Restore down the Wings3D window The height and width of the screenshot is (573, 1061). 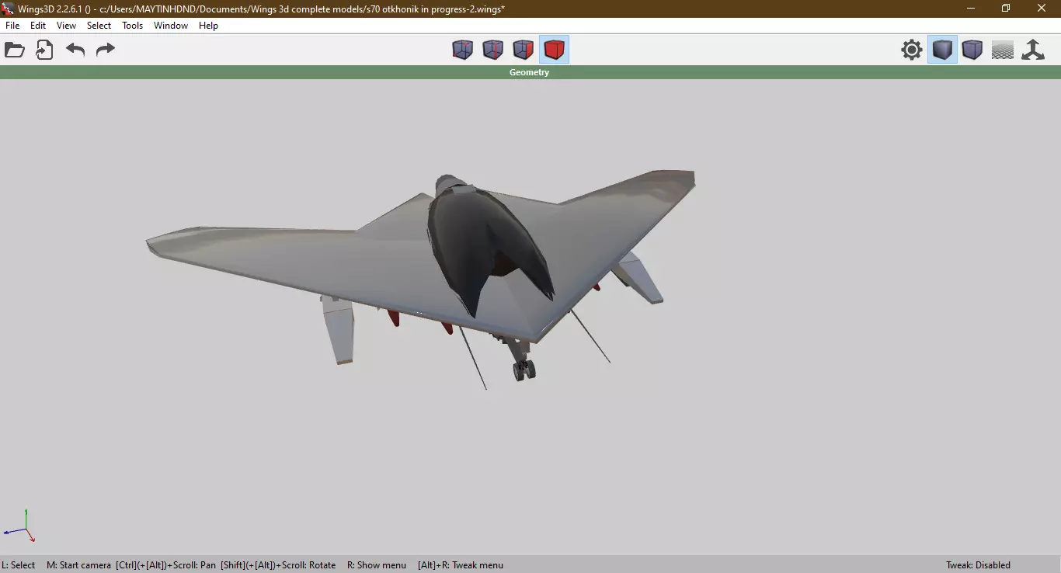(x=1006, y=9)
